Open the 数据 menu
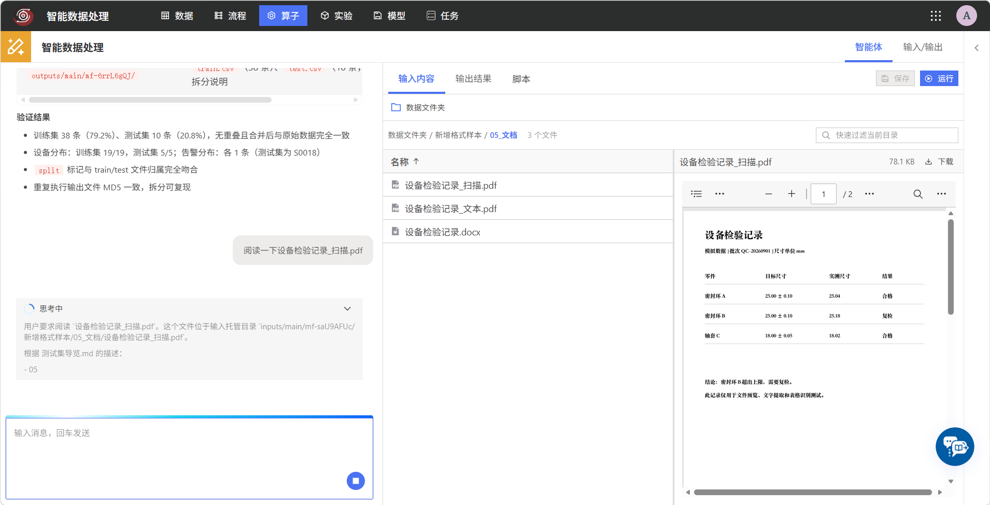Viewport: 990px width, 505px height. pos(177,16)
